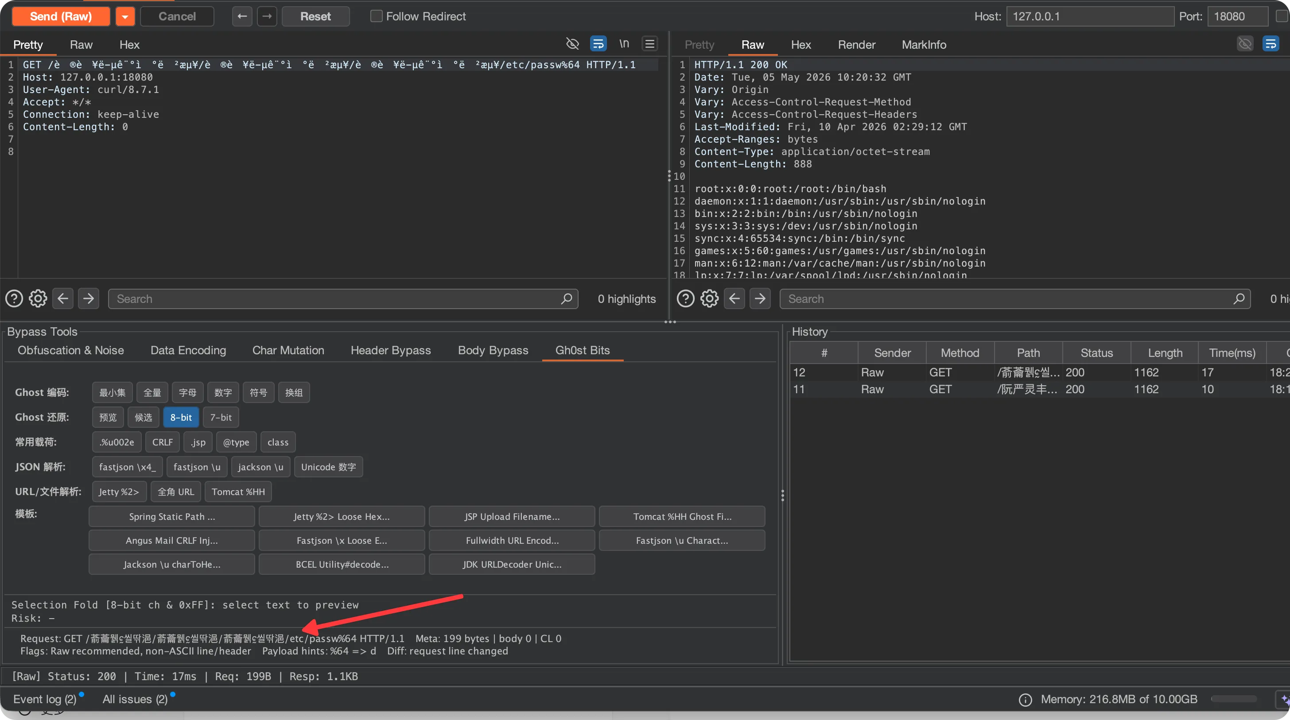Open the Char Mutation tab
The width and height of the screenshot is (1290, 720).
[288, 350]
